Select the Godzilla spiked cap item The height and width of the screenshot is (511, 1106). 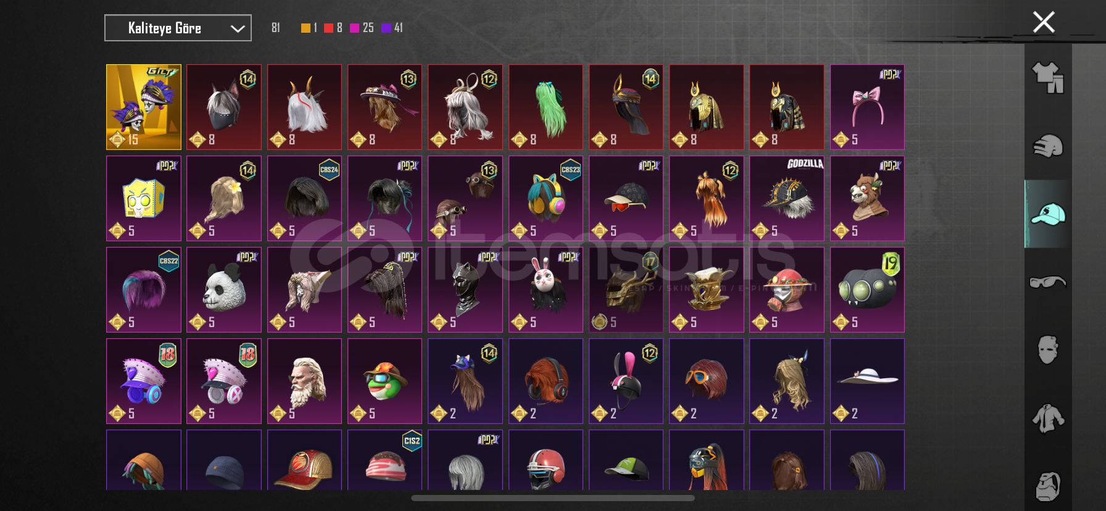(787, 198)
